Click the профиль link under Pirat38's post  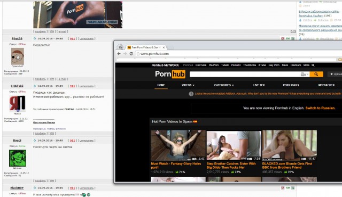point(41,79)
